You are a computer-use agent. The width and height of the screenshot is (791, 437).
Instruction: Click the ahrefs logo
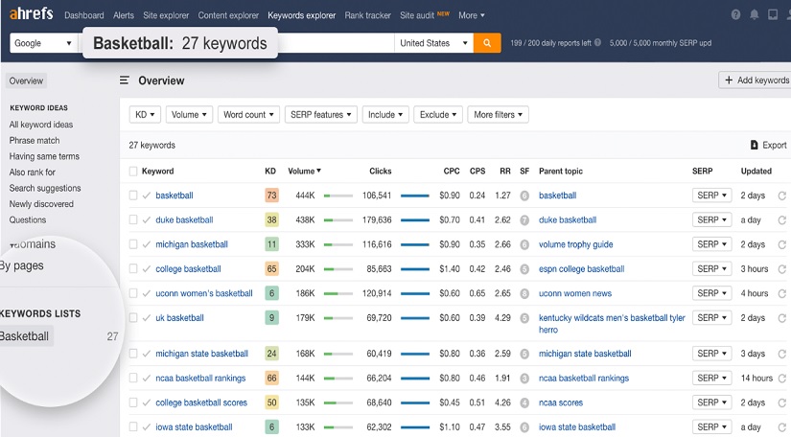click(x=31, y=13)
